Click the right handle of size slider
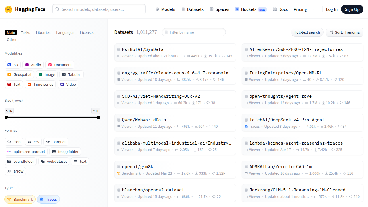Image resolution: width=368 pixels, height=207 pixels. pos(99,117)
